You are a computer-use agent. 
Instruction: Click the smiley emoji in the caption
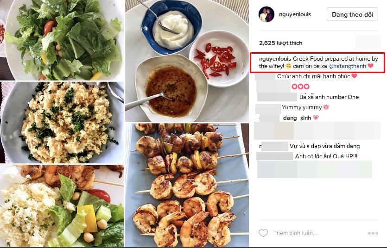pyautogui.click(x=288, y=66)
